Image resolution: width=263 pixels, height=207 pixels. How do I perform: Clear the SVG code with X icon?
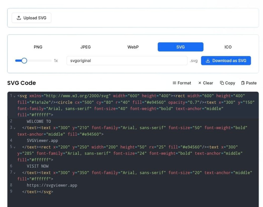pos(200,83)
